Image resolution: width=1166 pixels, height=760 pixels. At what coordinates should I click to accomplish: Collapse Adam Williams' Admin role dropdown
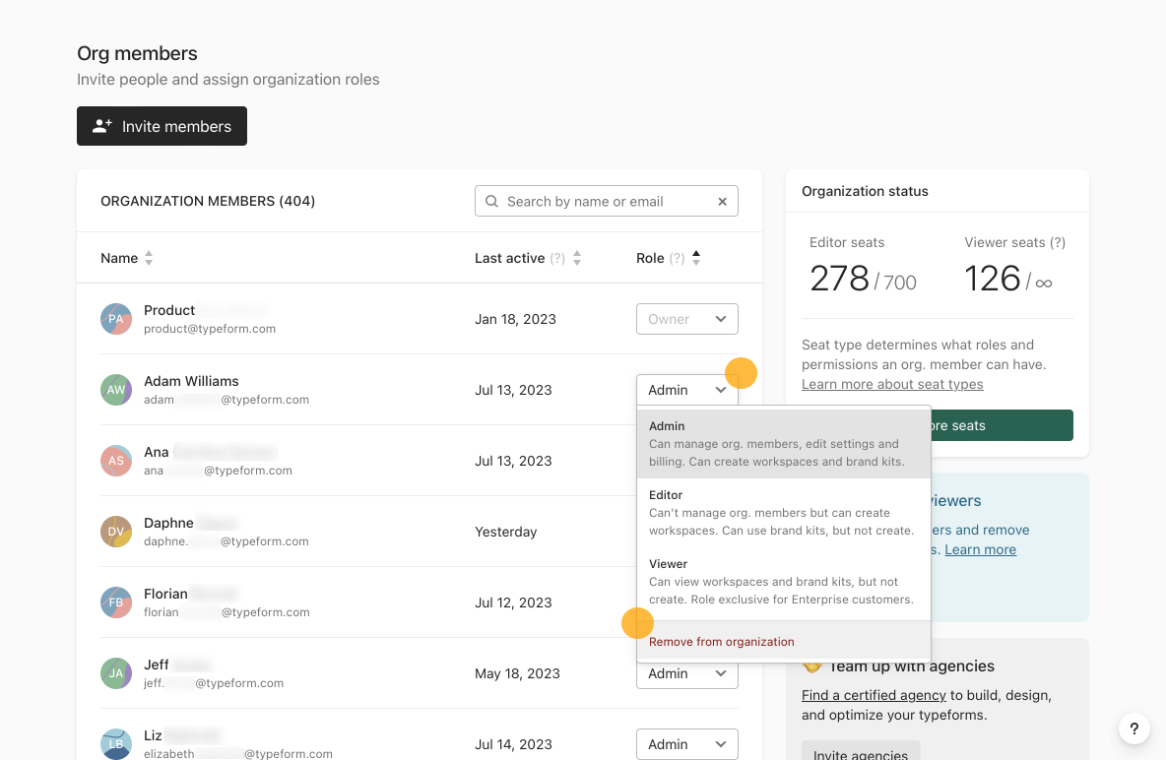(687, 390)
